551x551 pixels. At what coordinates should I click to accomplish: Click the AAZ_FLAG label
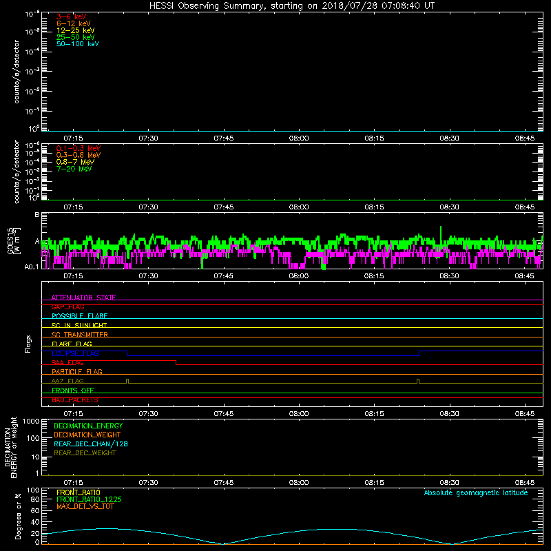tap(67, 381)
